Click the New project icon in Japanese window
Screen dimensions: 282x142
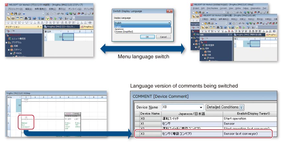pos(8,14)
